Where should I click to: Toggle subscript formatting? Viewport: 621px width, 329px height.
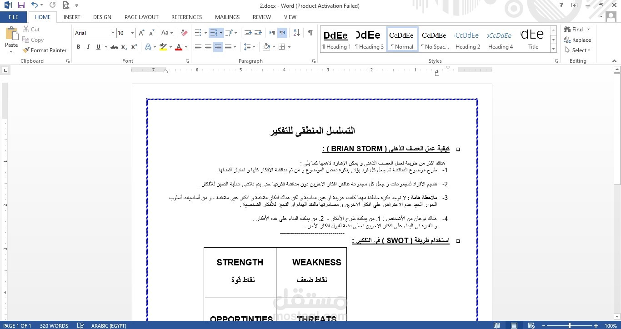pos(125,47)
